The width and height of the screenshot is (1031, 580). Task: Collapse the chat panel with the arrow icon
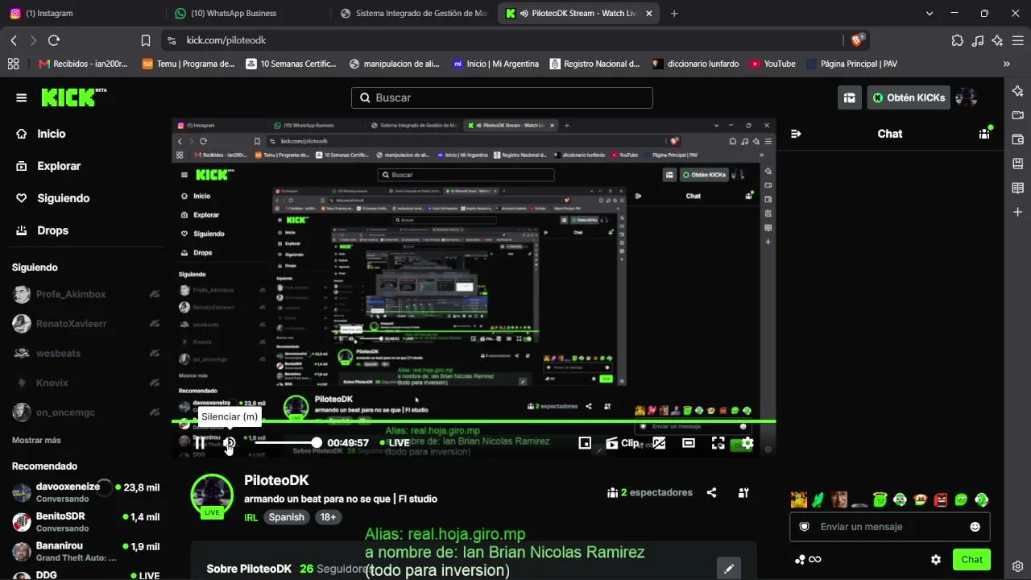[796, 134]
